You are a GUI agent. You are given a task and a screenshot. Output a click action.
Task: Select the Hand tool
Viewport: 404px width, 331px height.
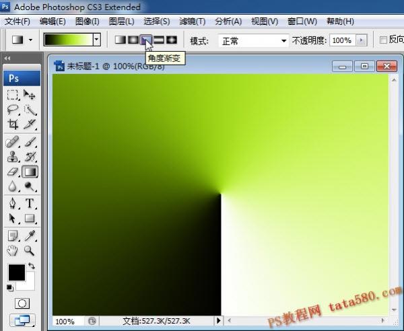12,250
